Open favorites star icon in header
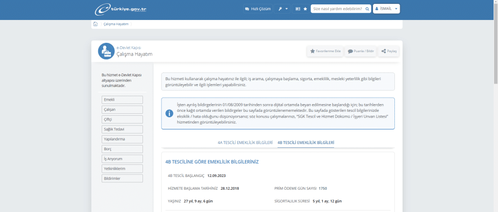The width and height of the screenshot is (498, 212). point(305,9)
